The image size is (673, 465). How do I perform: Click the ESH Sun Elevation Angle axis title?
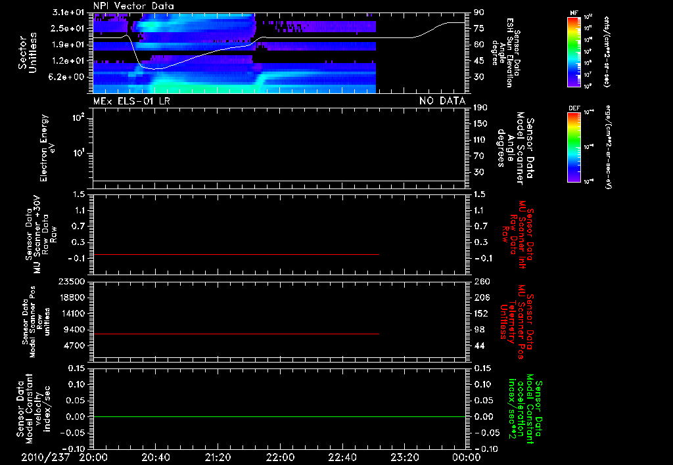click(505, 53)
